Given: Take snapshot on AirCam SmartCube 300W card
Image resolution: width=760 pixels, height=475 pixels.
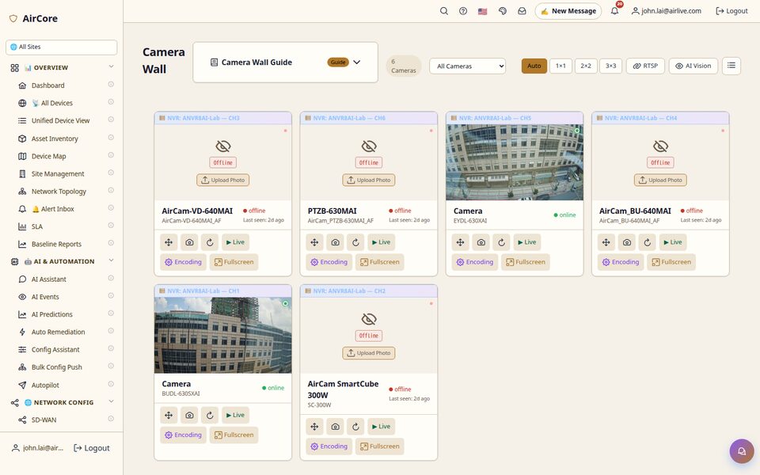Looking at the screenshot, I should pos(336,427).
